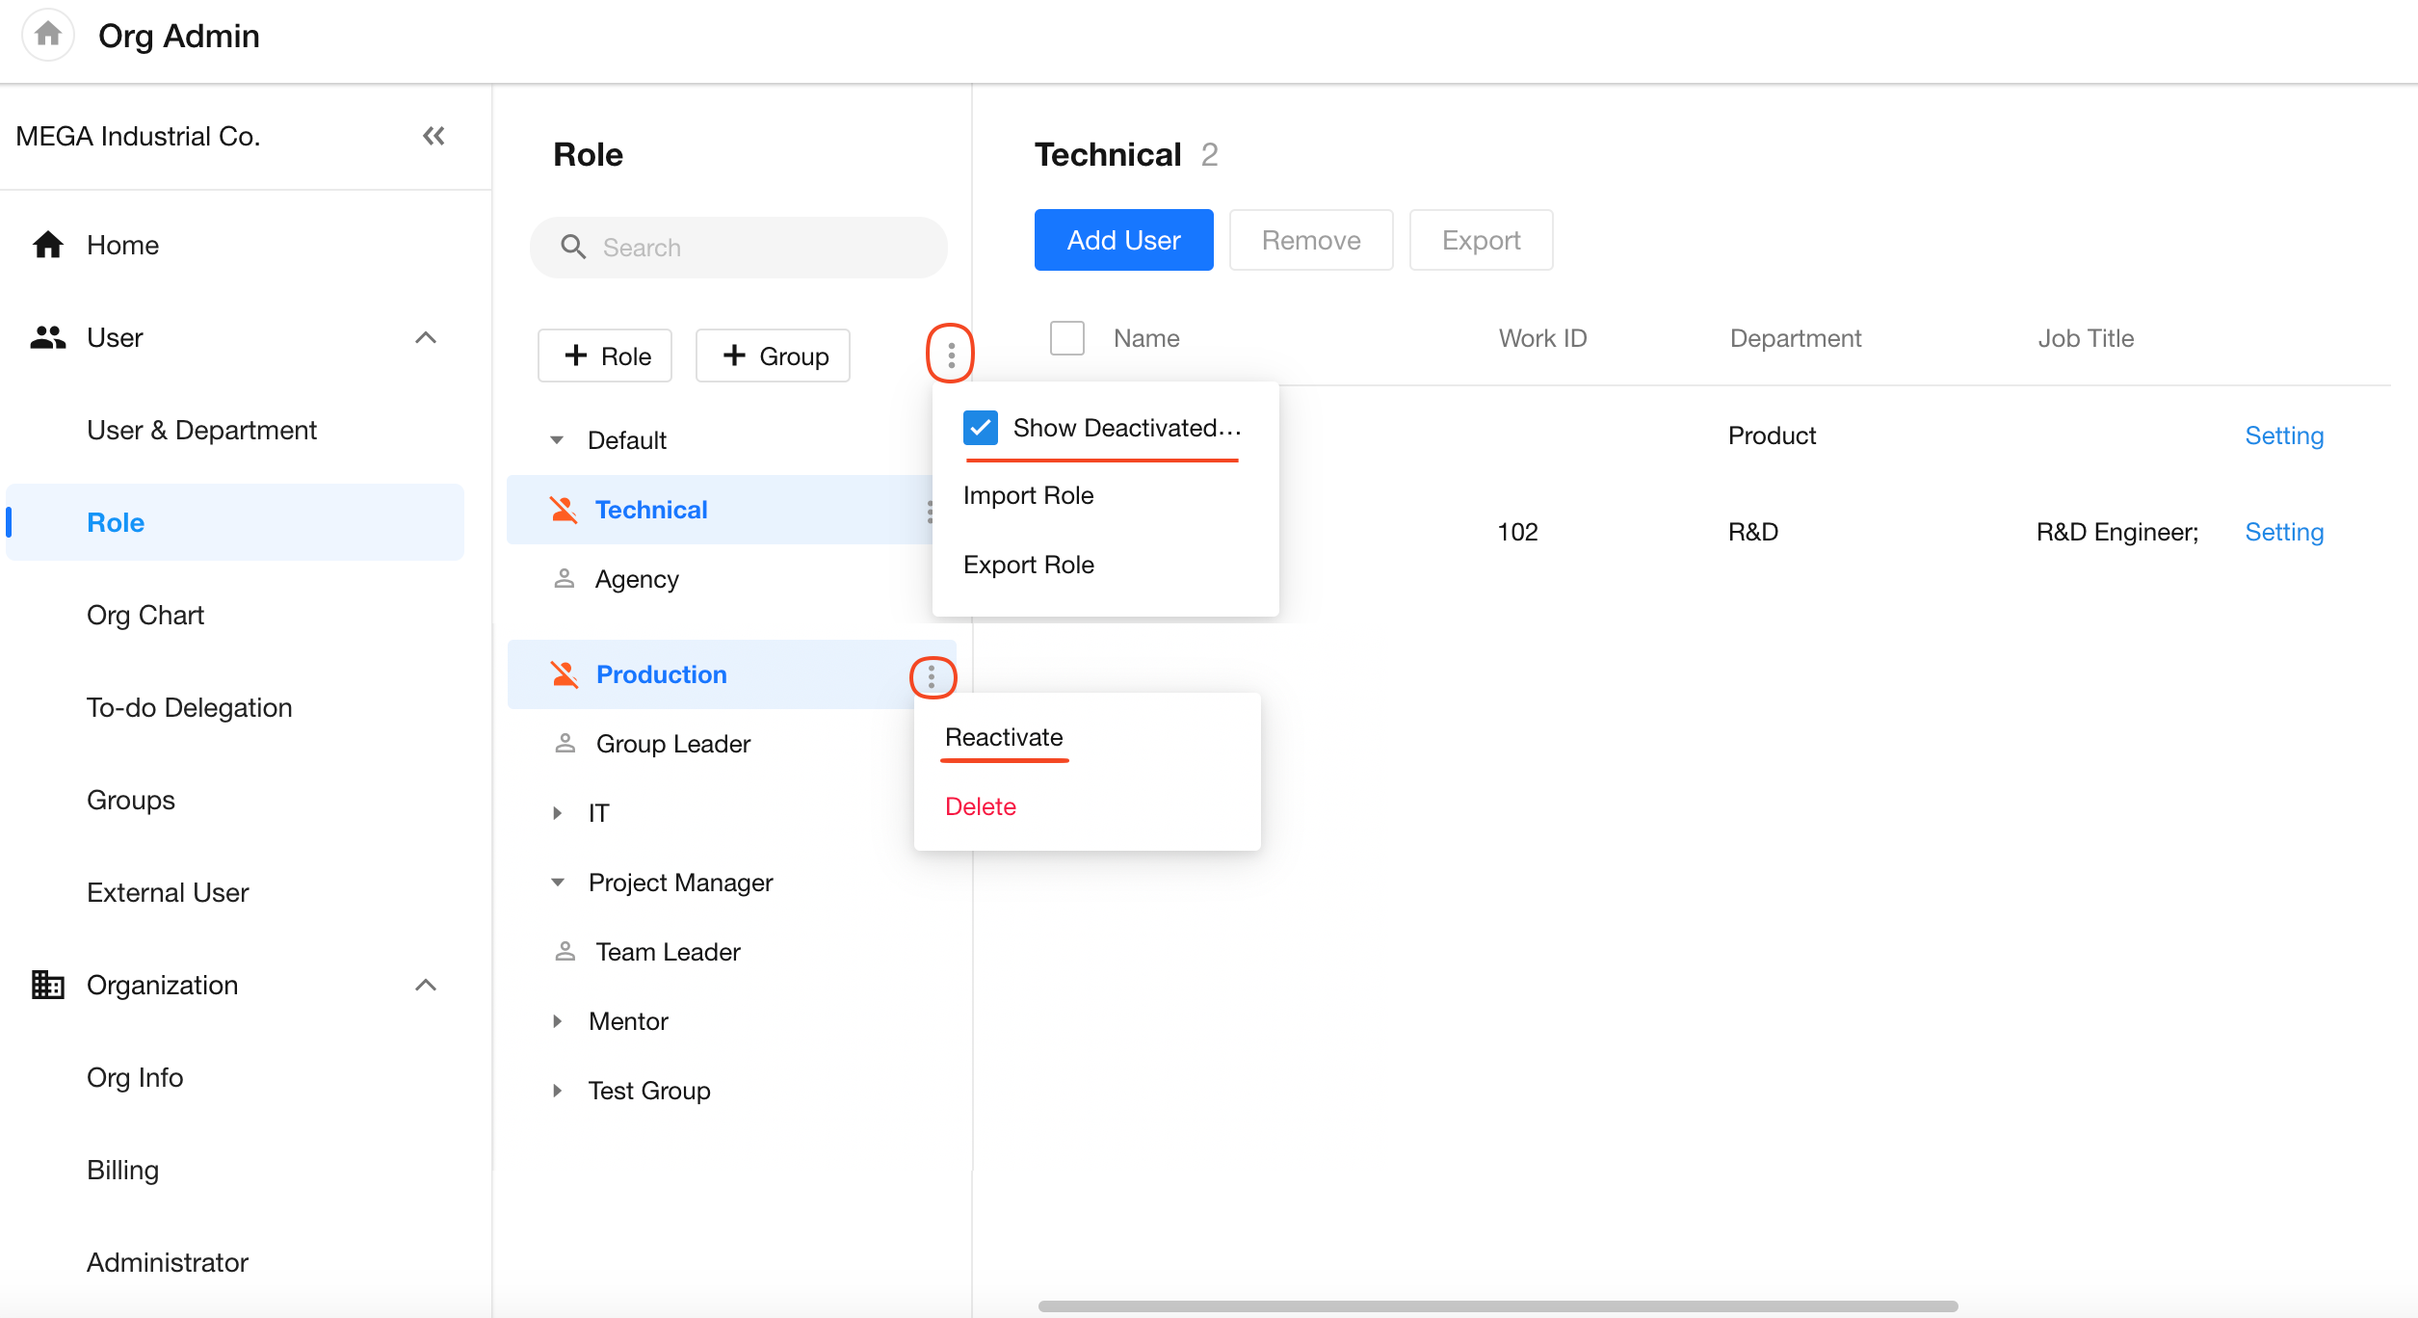Click the three-dot menu next to Group button
Image resolution: width=2418 pixels, height=1318 pixels.
950,355
